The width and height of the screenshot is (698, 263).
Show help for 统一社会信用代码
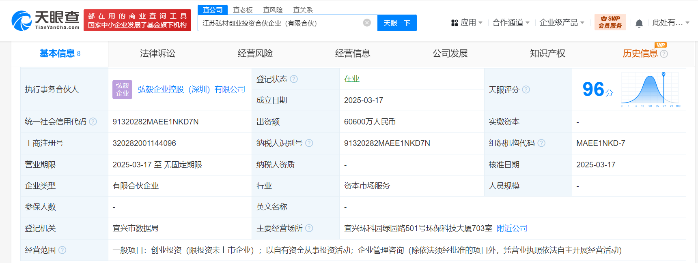tap(93, 122)
